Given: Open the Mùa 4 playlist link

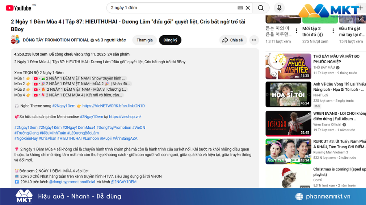Looking at the screenshot, I should pyautogui.click(x=78, y=95).
